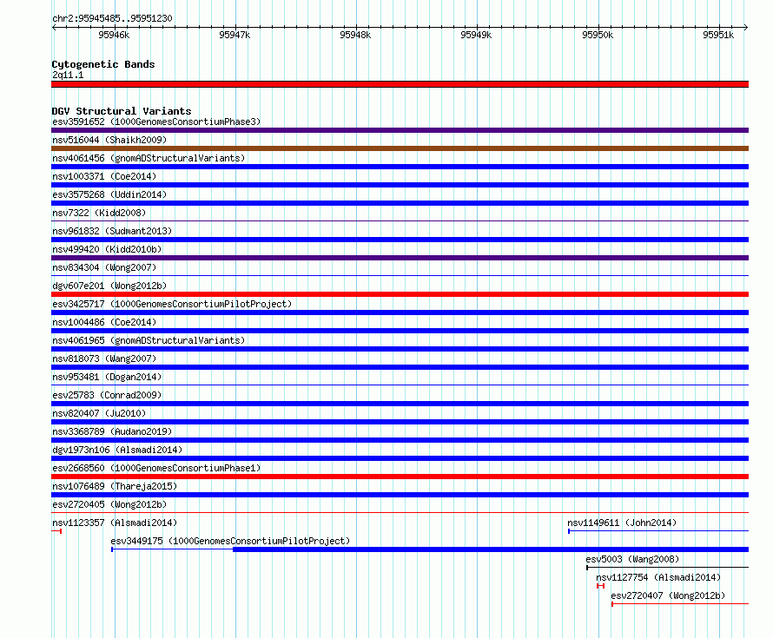Click the chr2:95945485..95951230 region label
The image size is (773, 638).
pyautogui.click(x=112, y=18)
